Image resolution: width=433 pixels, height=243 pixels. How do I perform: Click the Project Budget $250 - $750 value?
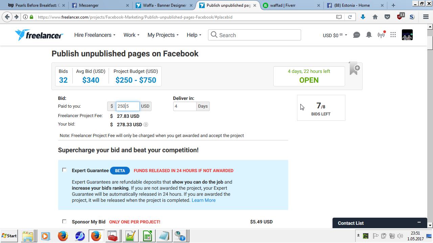(136, 80)
